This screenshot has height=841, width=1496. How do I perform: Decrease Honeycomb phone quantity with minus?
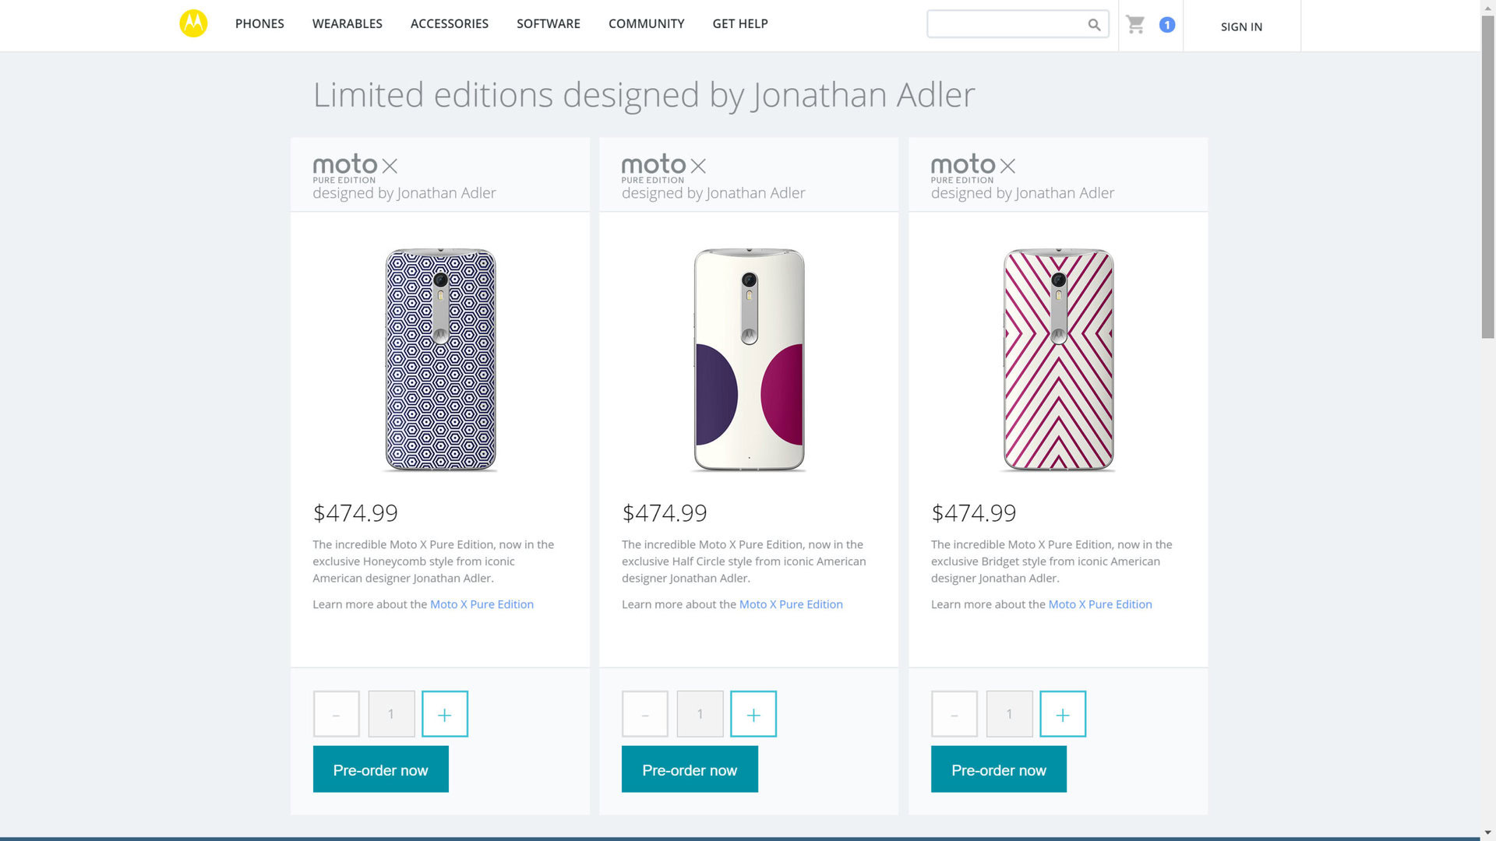[336, 714]
